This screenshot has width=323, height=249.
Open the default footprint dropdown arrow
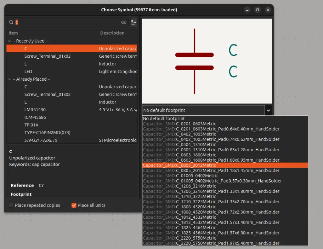268,110
